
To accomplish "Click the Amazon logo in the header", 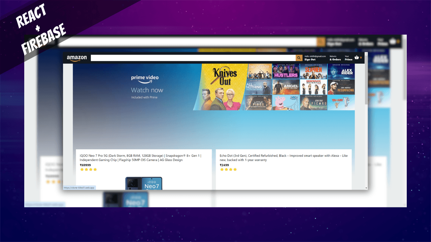I will pyautogui.click(x=77, y=58).
